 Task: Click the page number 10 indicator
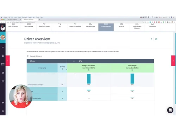[156, 39]
